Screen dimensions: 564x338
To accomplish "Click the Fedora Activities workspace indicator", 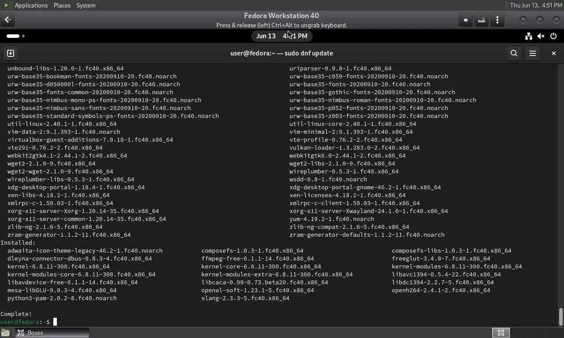I will 15,36.
